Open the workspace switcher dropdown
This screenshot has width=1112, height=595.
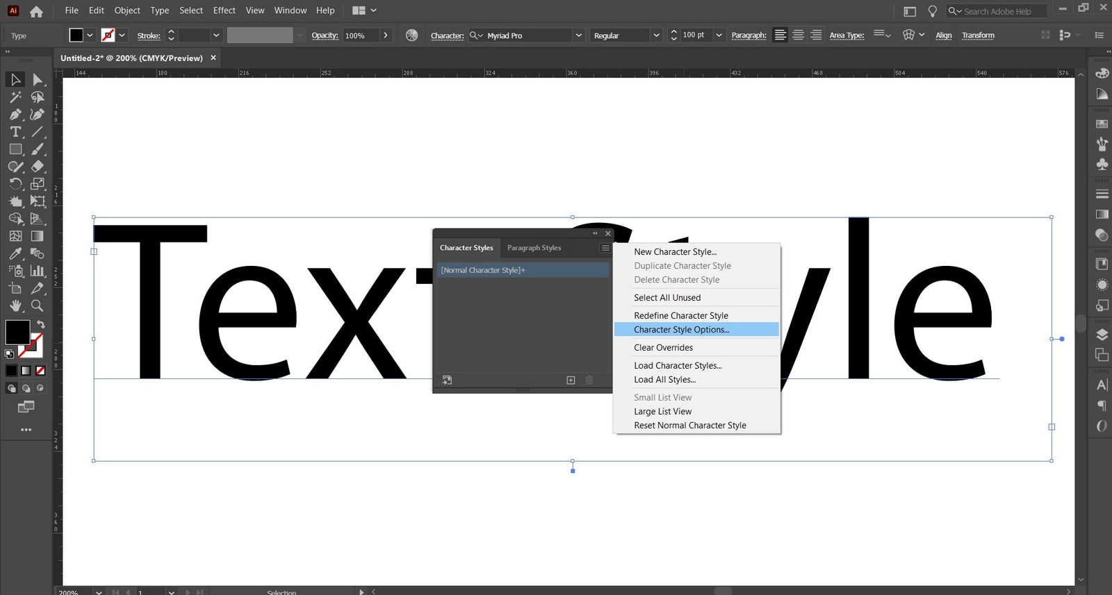pyautogui.click(x=364, y=10)
